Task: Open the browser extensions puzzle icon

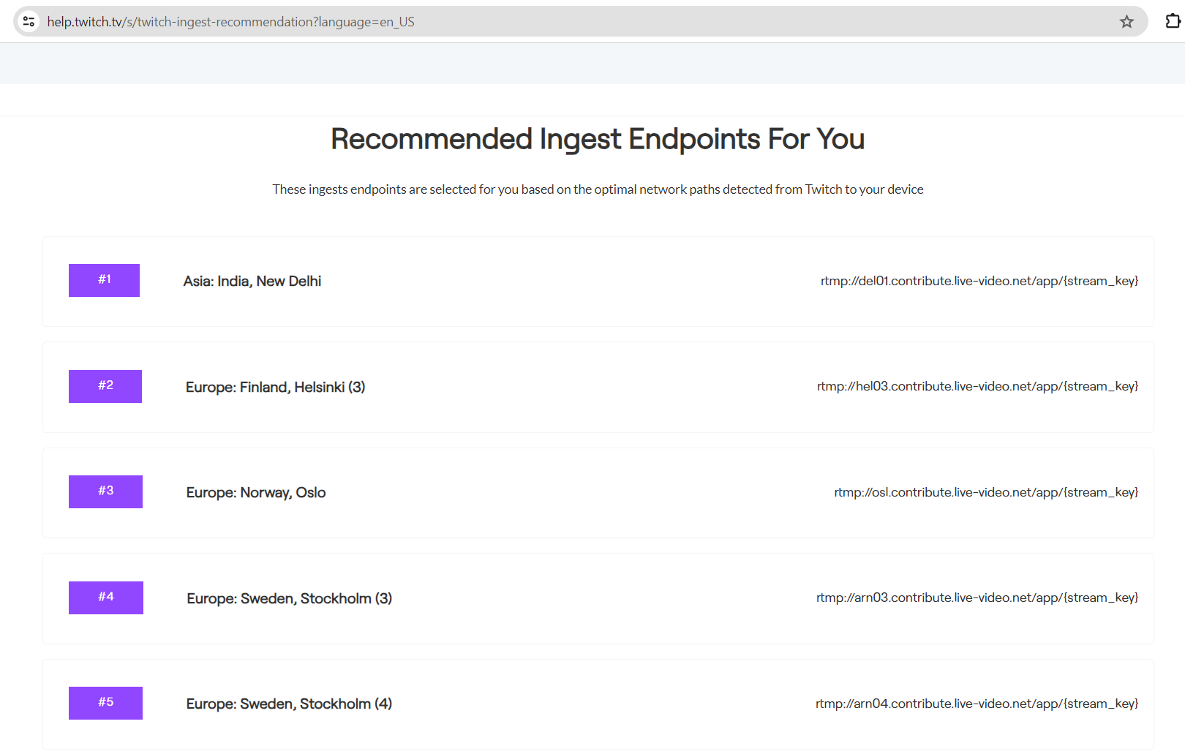Action: pyautogui.click(x=1173, y=21)
